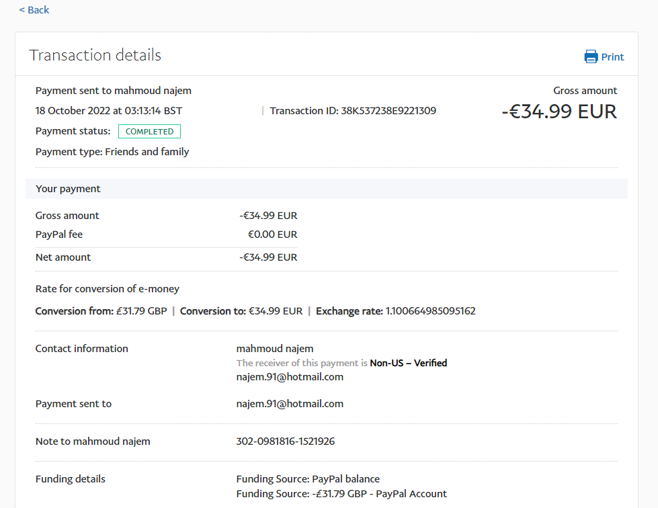
Task: Click the Print text link
Action: [612, 57]
